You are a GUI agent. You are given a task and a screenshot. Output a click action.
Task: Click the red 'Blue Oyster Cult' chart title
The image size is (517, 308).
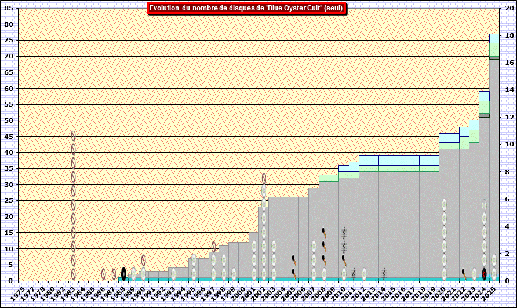point(246,8)
